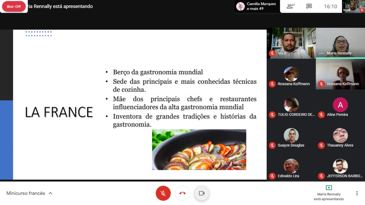
Task: Click the muted mic icon on Você tile
Action: [x=272, y=53]
